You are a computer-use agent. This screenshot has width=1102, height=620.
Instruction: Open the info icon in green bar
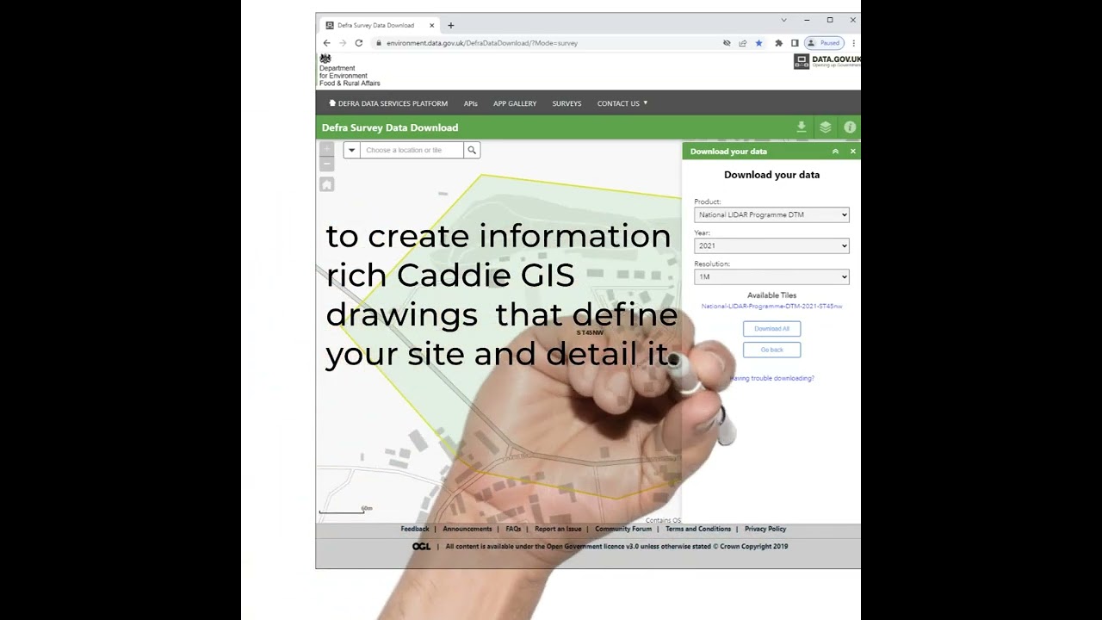(850, 127)
